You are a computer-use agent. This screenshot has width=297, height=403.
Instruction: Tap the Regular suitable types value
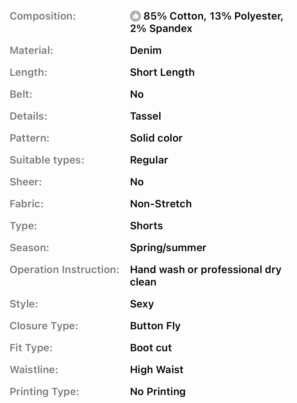(149, 160)
